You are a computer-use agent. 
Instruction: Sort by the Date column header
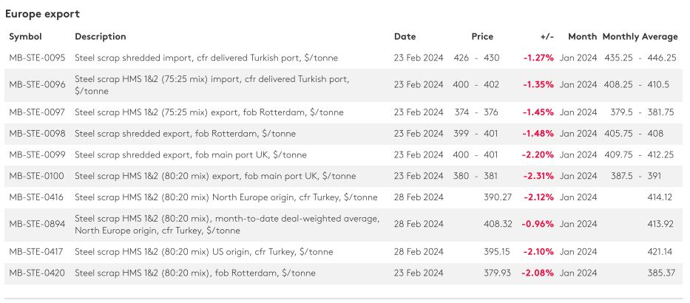(x=405, y=37)
